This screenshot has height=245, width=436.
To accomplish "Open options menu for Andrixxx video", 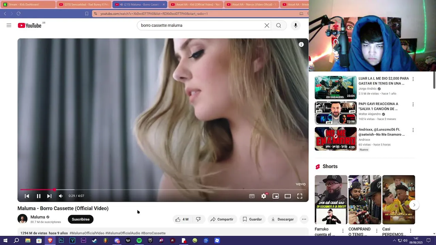I will pos(413,130).
